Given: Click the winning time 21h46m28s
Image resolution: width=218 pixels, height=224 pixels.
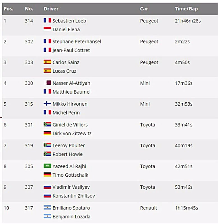Looking at the screenshot, I should click(x=188, y=21).
